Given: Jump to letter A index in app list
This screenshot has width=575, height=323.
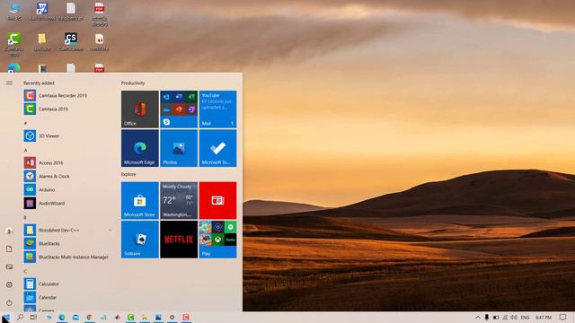Looking at the screenshot, I should pyautogui.click(x=25, y=150).
